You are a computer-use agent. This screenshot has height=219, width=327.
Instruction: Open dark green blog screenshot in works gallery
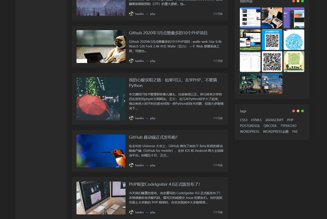pyautogui.click(x=250, y=83)
